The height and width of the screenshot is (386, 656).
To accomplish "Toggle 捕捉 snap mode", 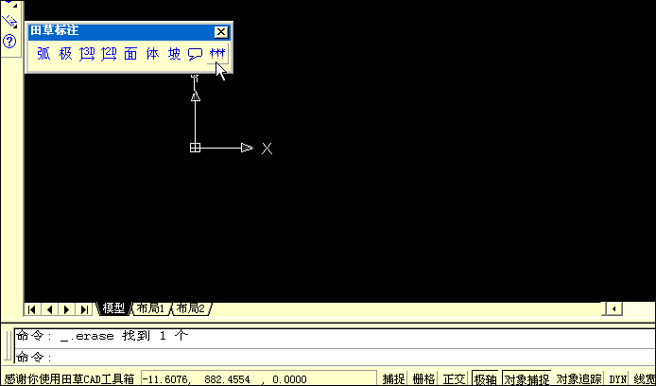I will (393, 378).
